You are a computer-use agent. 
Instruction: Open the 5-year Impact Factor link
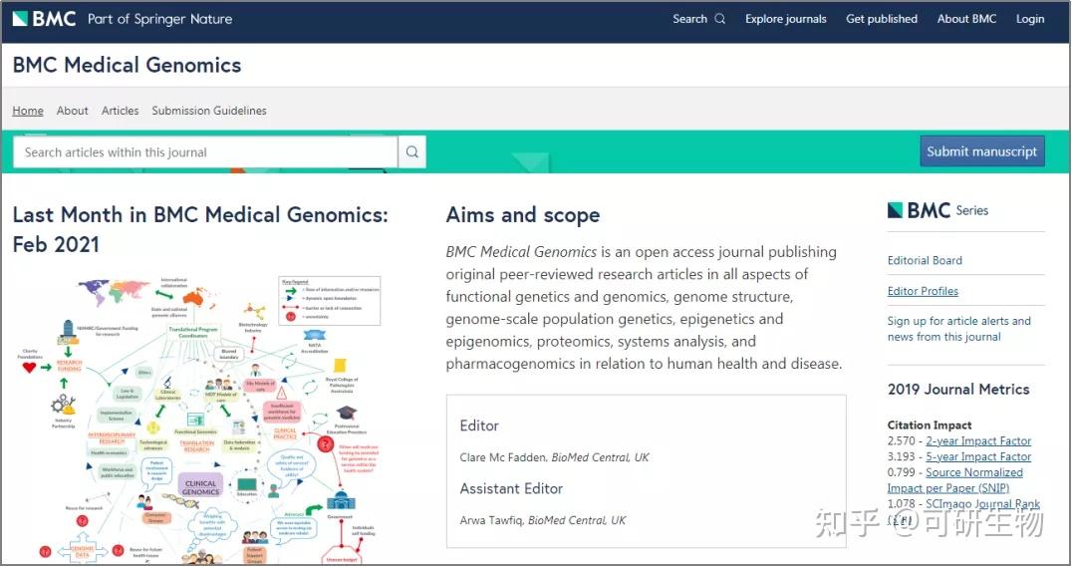(x=978, y=457)
